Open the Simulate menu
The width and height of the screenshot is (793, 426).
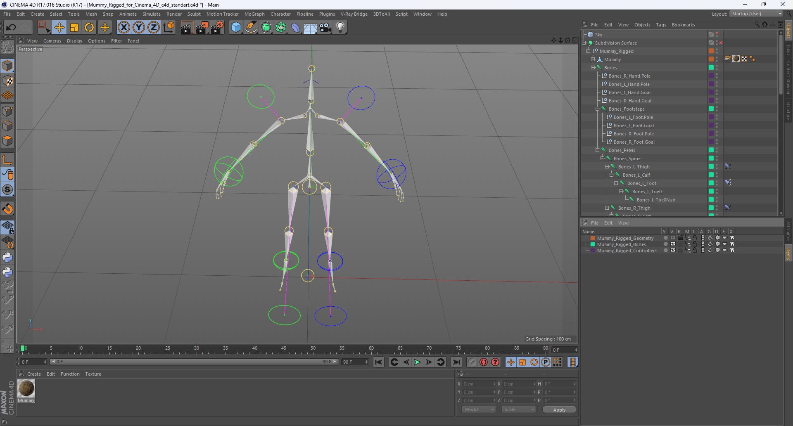point(152,14)
